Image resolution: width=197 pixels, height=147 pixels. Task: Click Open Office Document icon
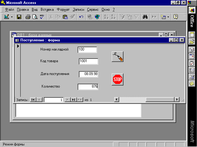pyautogui.click(x=192, y=42)
